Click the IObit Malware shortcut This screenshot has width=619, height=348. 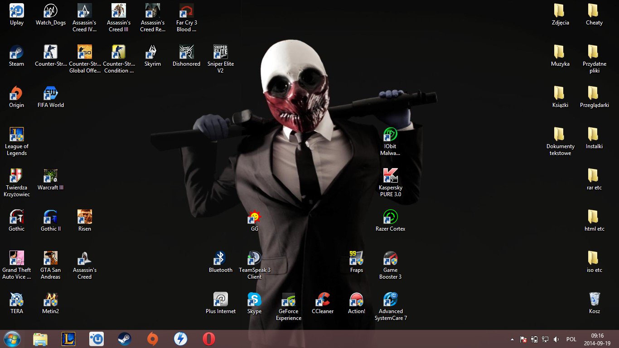[x=391, y=141]
